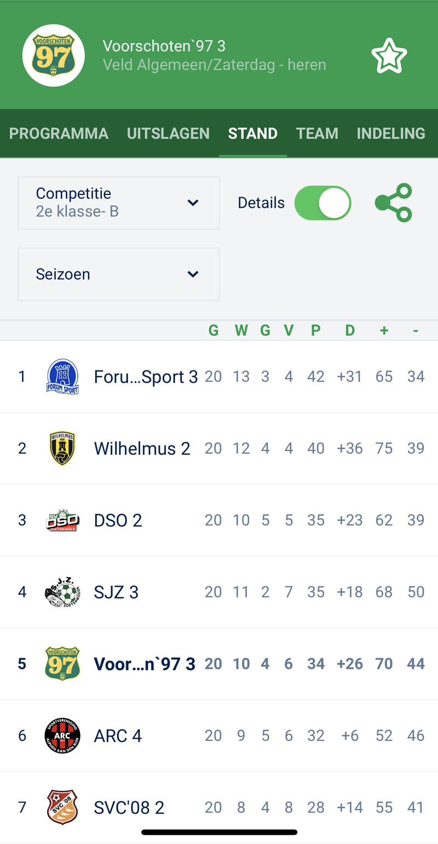438x844 pixels.
Task: Tap the SVC'08 club crest
Action: coord(62,807)
